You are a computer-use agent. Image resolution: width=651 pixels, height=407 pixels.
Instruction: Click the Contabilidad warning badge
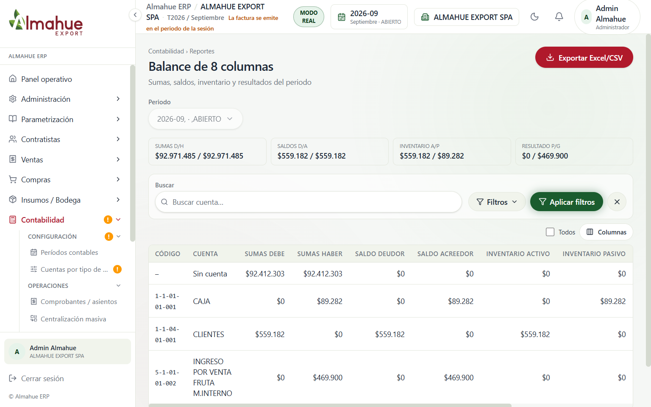(108, 220)
